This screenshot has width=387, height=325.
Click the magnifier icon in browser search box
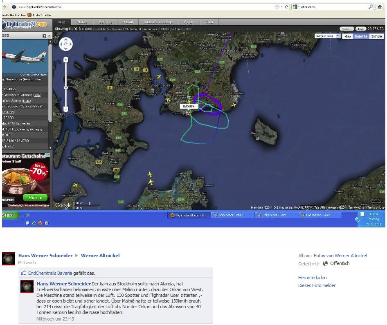pyautogui.click(x=371, y=7)
